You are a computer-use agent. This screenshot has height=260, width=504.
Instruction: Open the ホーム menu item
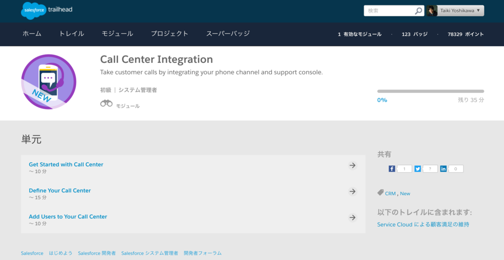pyautogui.click(x=32, y=34)
